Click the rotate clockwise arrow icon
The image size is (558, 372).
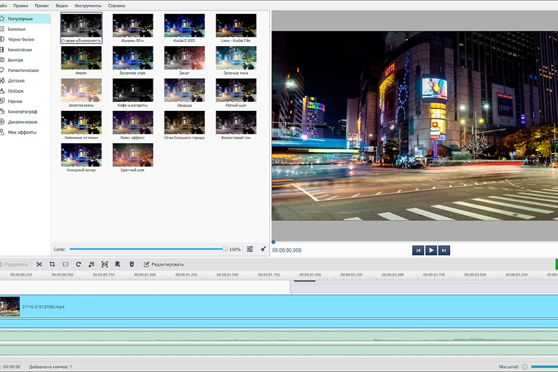coord(78,264)
